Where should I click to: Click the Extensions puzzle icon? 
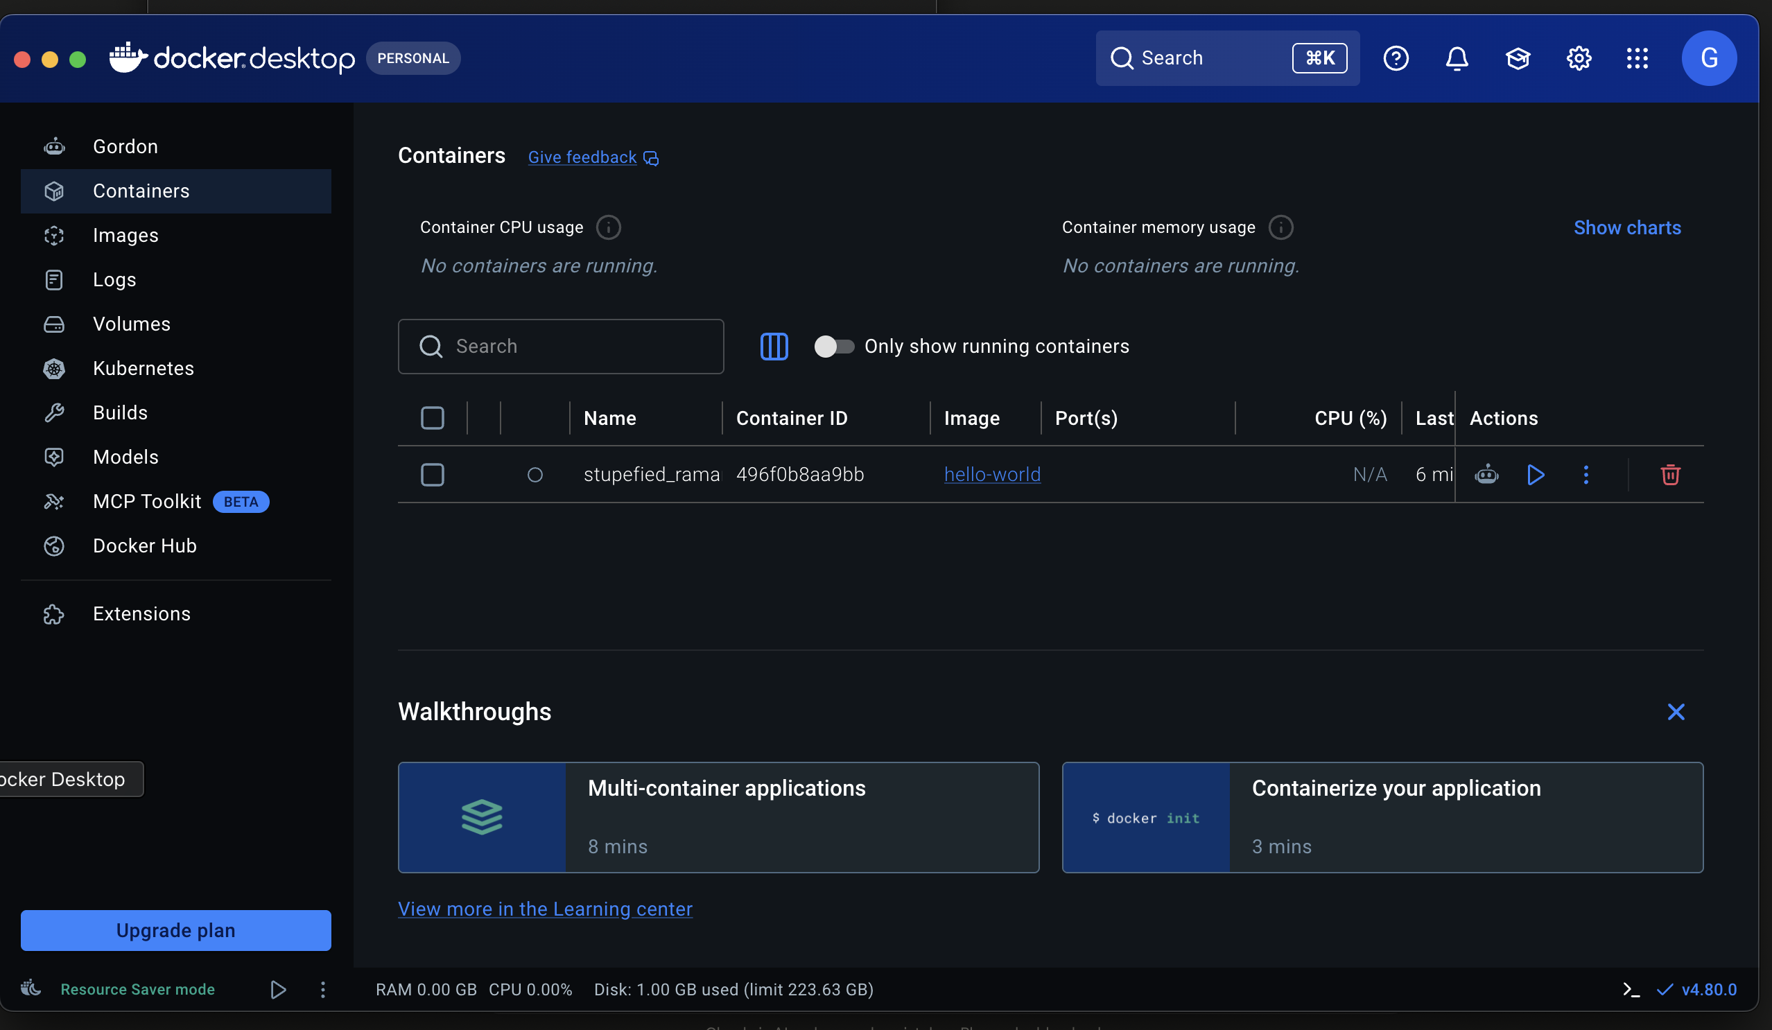(54, 614)
